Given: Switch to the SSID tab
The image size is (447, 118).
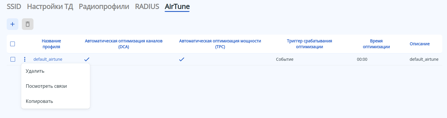Looking at the screenshot, I should pos(14,6).
